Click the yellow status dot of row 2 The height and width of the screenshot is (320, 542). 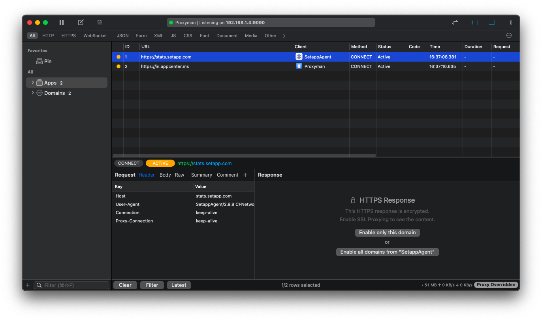[x=118, y=66]
